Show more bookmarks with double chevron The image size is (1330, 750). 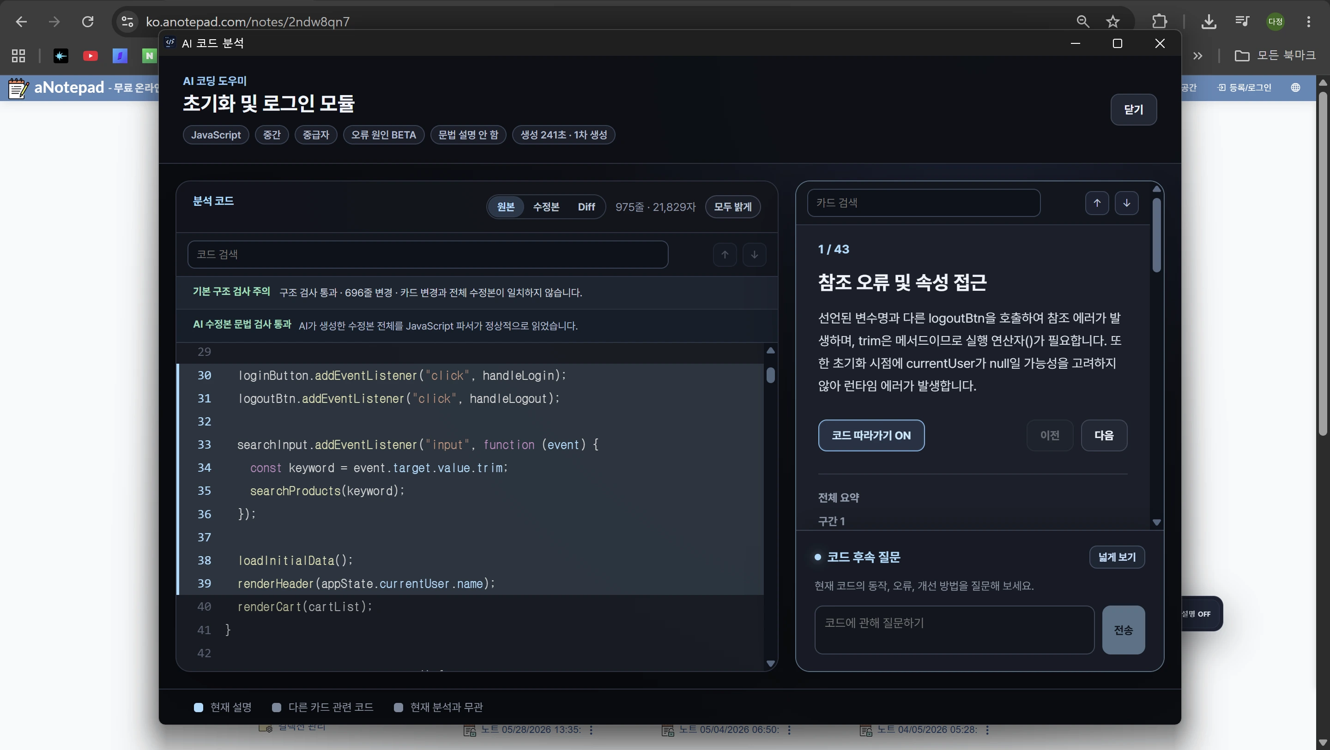click(x=1198, y=56)
